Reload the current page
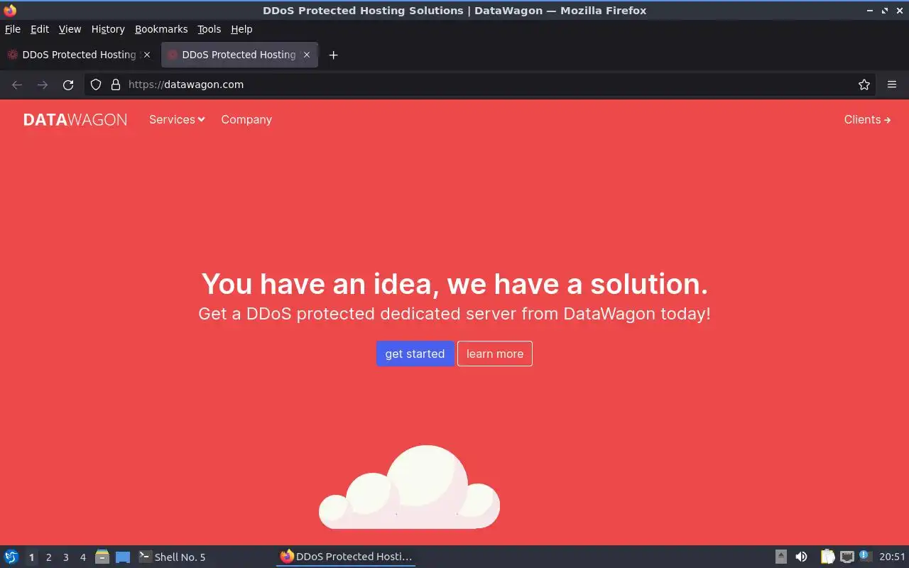Viewport: 909px width, 568px height. click(x=68, y=84)
